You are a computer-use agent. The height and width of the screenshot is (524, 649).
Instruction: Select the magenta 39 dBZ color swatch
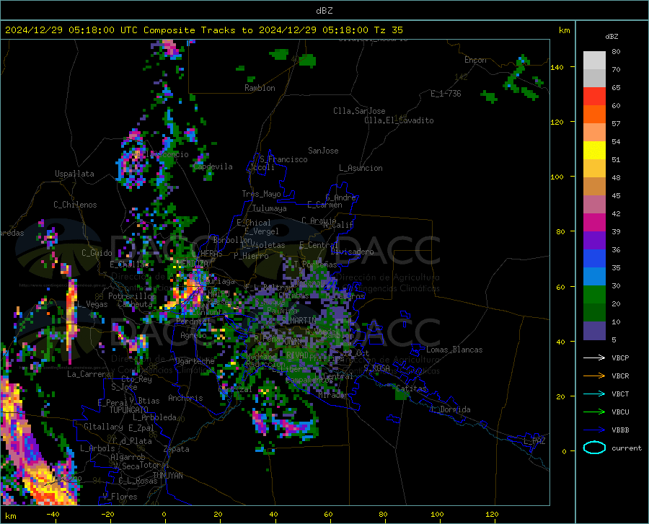pyautogui.click(x=594, y=223)
